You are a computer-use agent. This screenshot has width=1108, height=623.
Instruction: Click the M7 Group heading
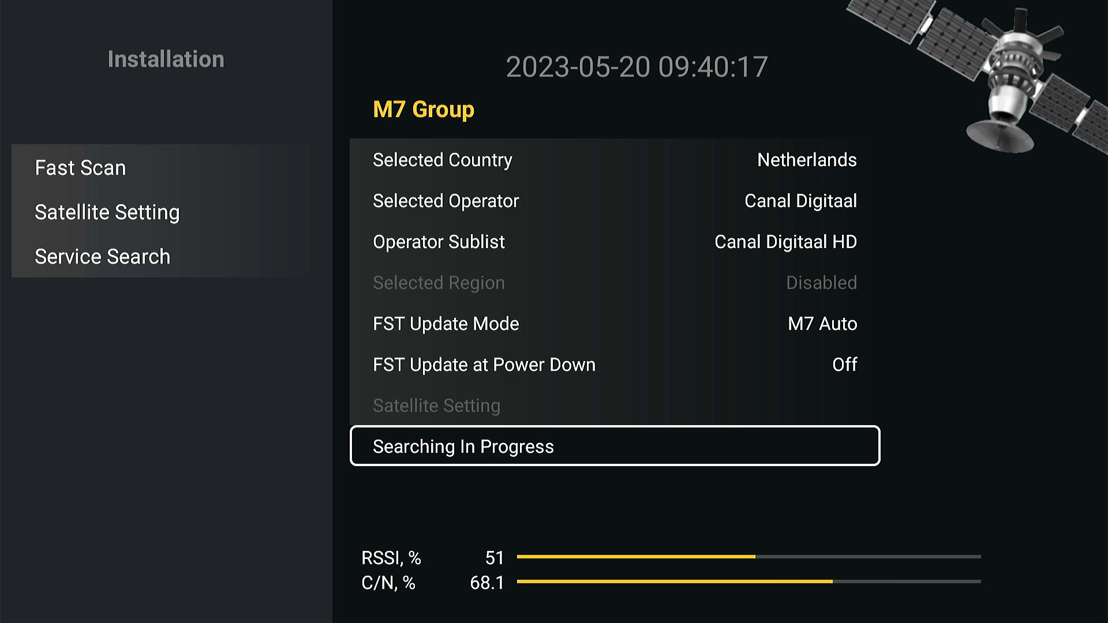pos(424,110)
